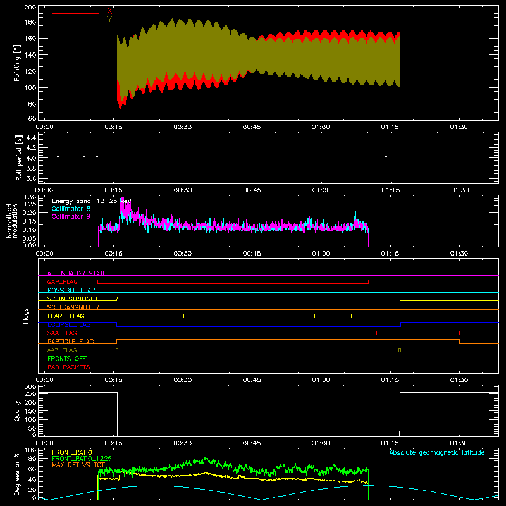Click the 00:45 time label under modulation plot
The image size is (506, 506).
coord(252,254)
